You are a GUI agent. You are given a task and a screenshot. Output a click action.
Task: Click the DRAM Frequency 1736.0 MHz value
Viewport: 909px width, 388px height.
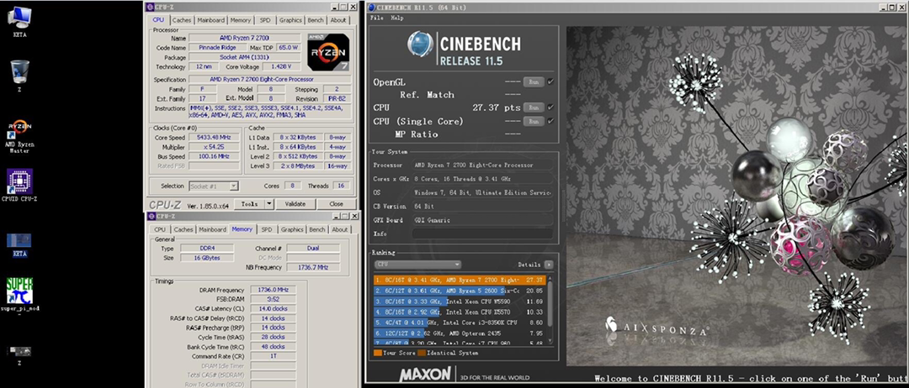tap(273, 290)
